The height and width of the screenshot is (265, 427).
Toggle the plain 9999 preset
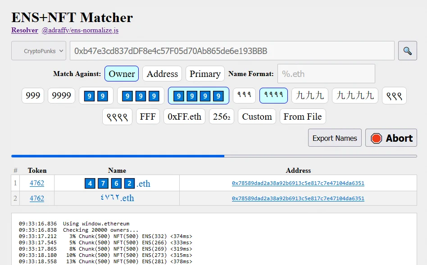62,95
